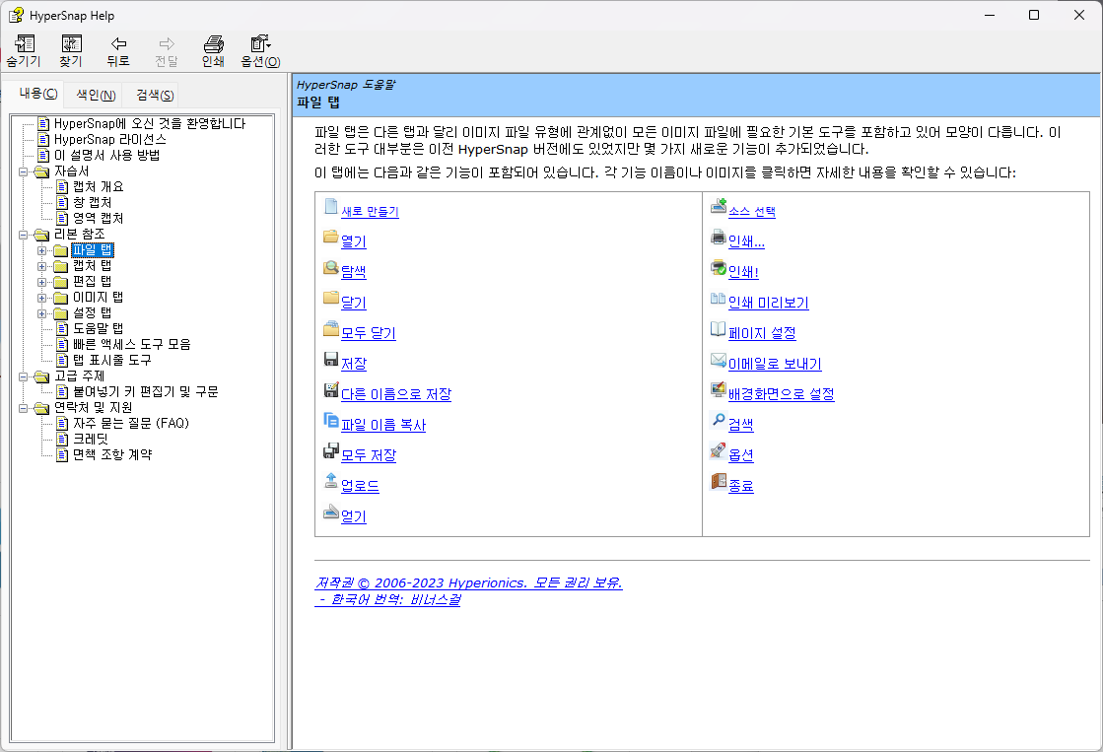The image size is (1103, 752).
Task: Expand the 편집 탭 tree node
Action: [41, 282]
